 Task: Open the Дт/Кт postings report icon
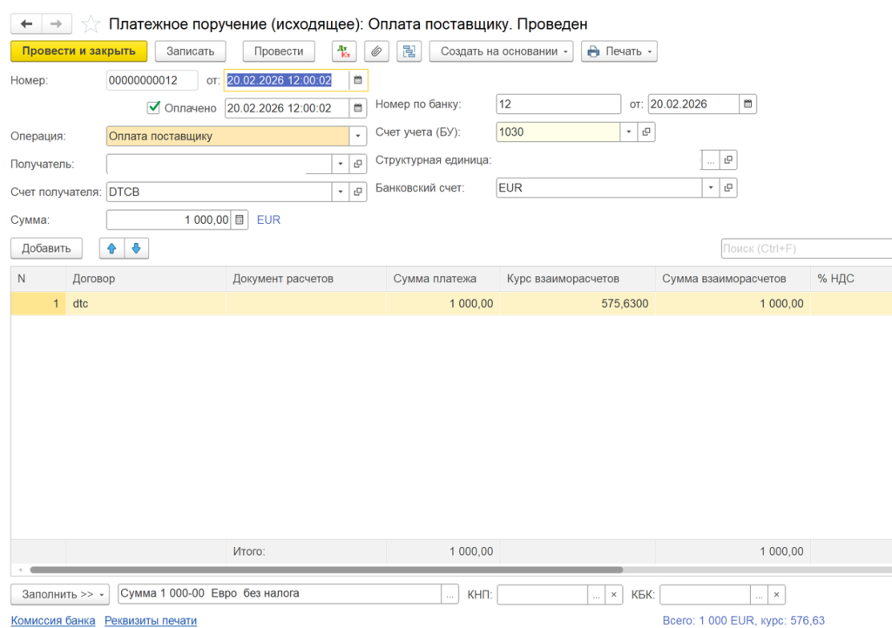point(344,51)
